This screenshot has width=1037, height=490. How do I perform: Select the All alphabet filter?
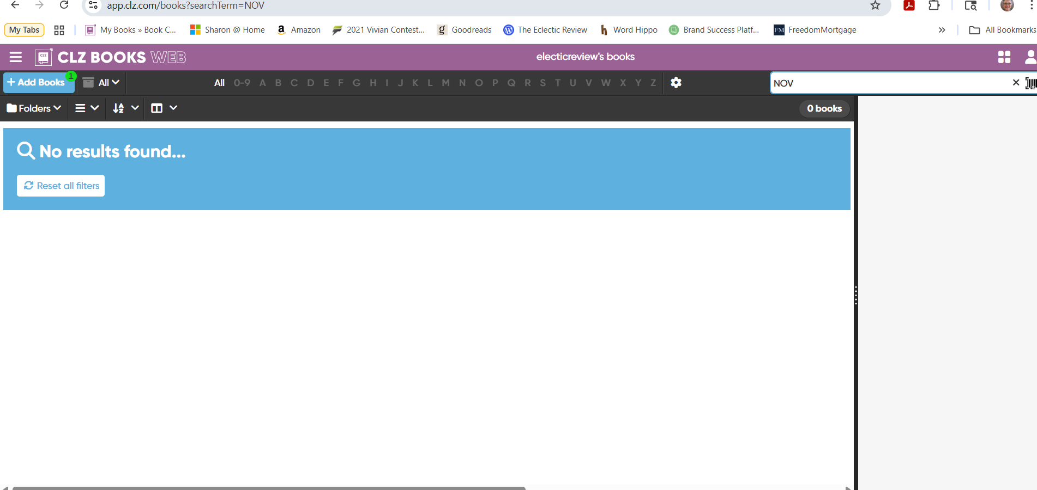[x=219, y=83]
